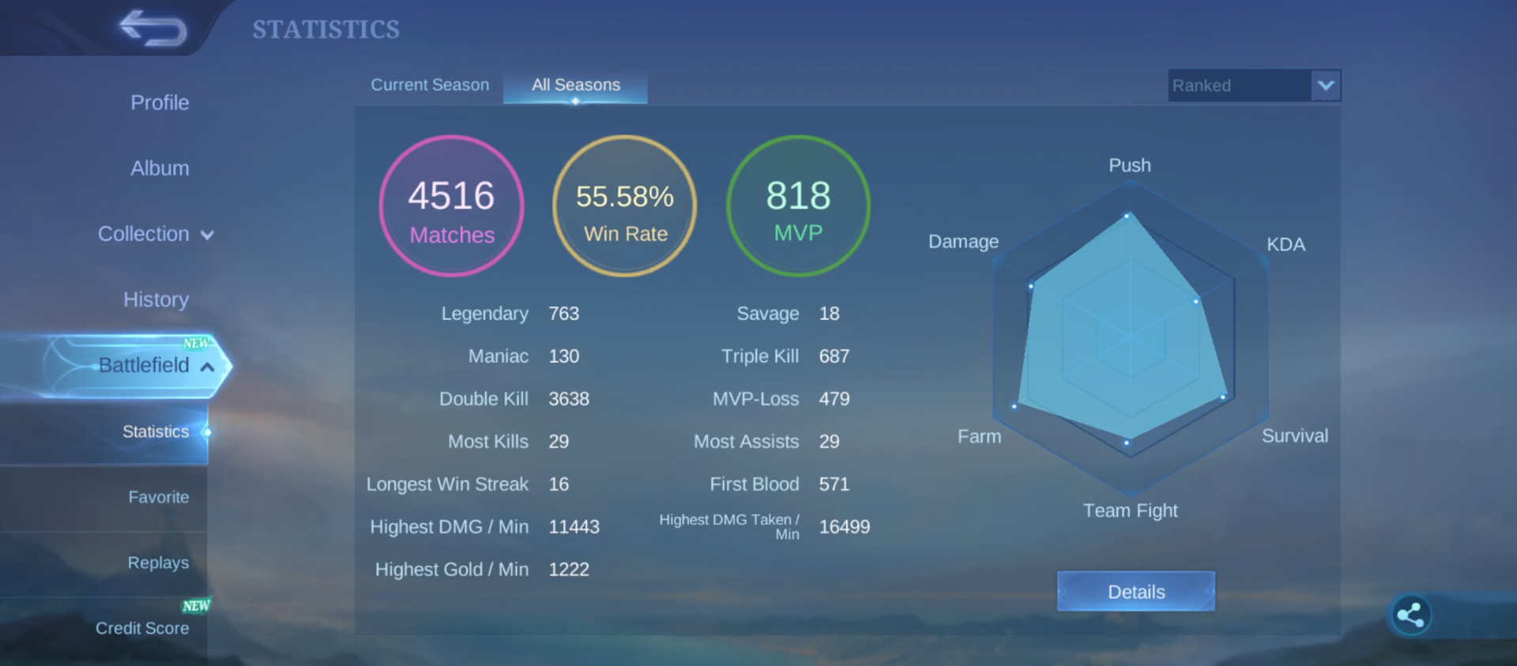Tap the 55.58% Win Rate circle

pyautogui.click(x=625, y=206)
